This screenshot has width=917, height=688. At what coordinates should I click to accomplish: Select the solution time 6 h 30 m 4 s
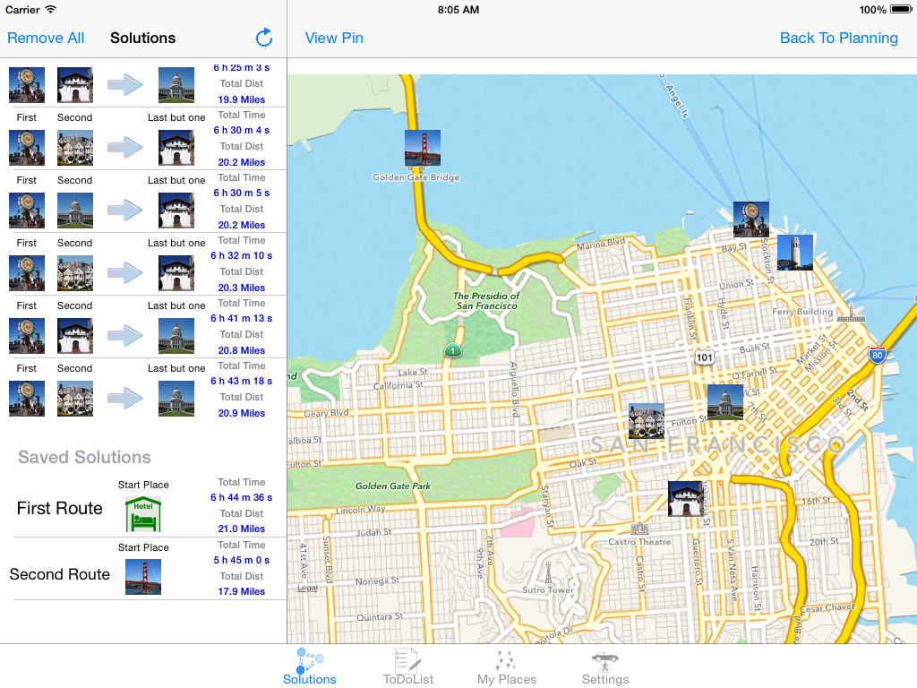click(x=242, y=130)
